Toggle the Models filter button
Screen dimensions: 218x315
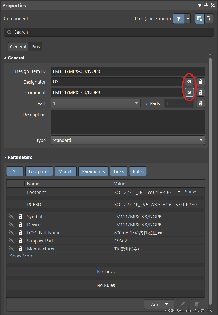tap(66, 171)
